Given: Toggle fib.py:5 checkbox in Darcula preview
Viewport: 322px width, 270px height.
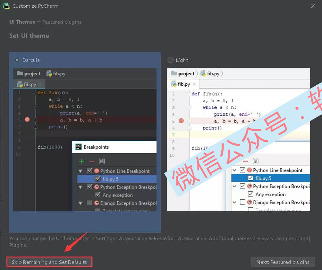Looking at the screenshot, I should 98,179.
